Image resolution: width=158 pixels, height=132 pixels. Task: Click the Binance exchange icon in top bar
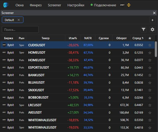pyautogui.click(x=129, y=5)
